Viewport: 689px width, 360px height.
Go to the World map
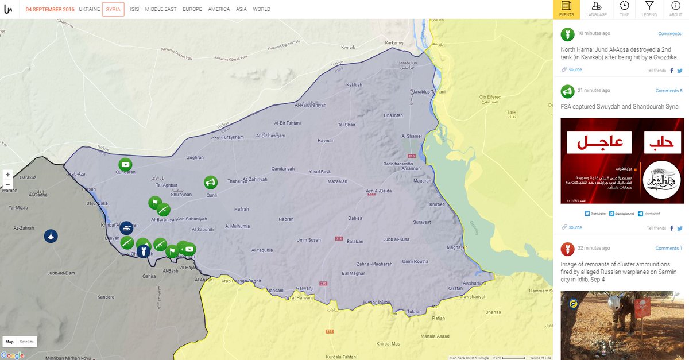(262, 9)
